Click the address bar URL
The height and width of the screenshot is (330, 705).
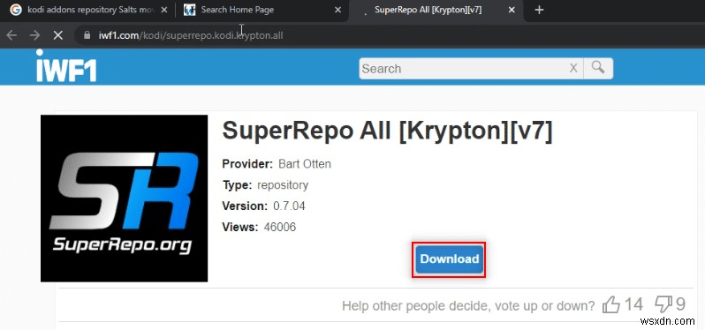point(191,35)
